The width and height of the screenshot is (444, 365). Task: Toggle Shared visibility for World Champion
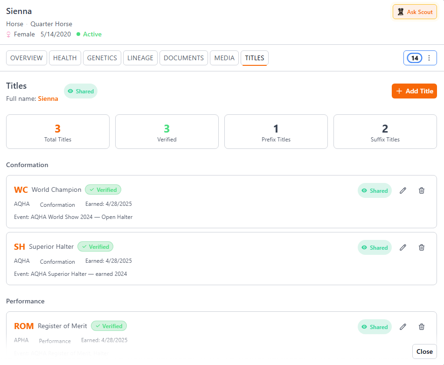(375, 191)
